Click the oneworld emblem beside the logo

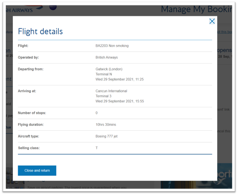[x=53, y=7]
